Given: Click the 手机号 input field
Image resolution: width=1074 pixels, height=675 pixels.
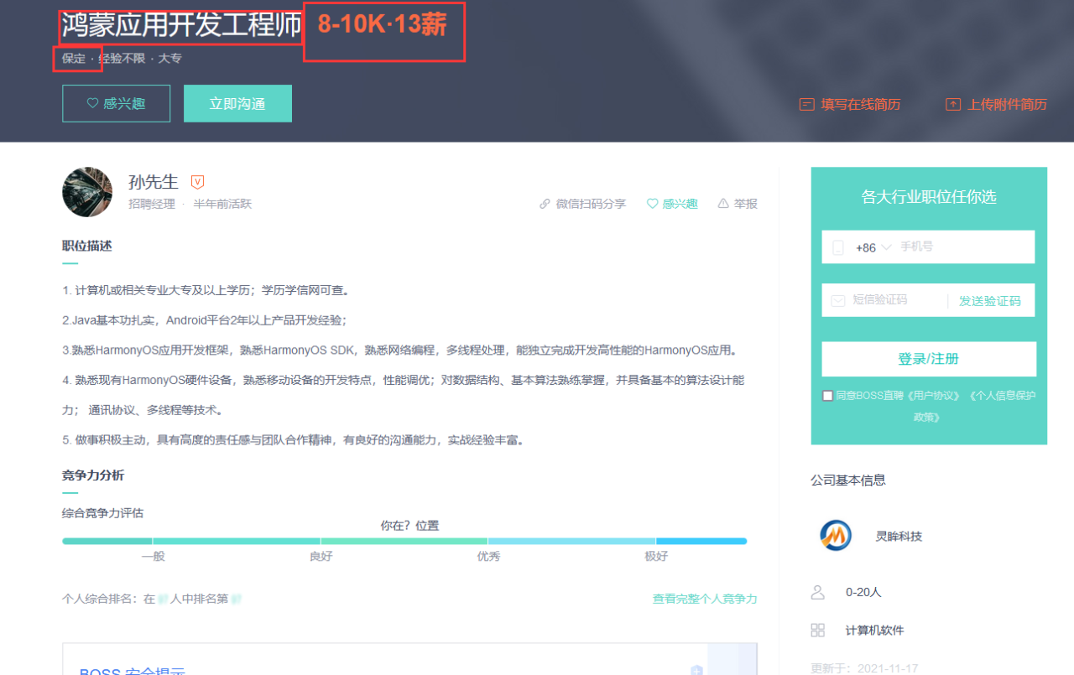Looking at the screenshot, I should coord(965,247).
